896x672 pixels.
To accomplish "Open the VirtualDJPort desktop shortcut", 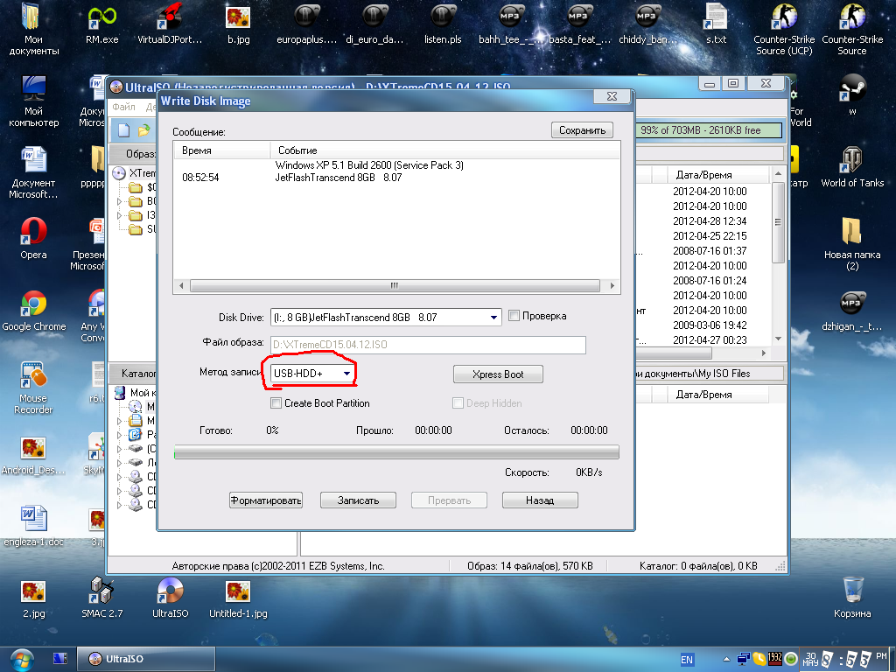I will 170,23.
